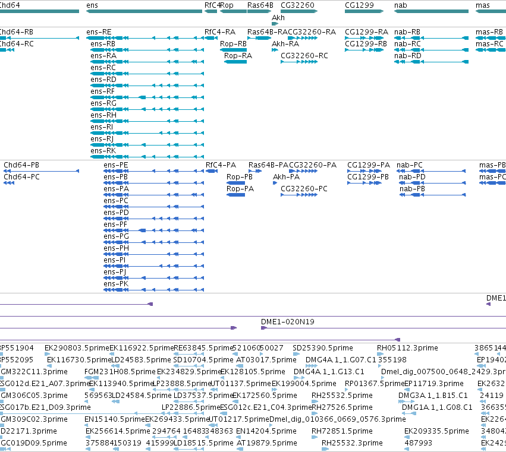Click the EK209335.5prime EST label
Image resolution: width=506 pixels, height=452 pixels.
click(436, 432)
